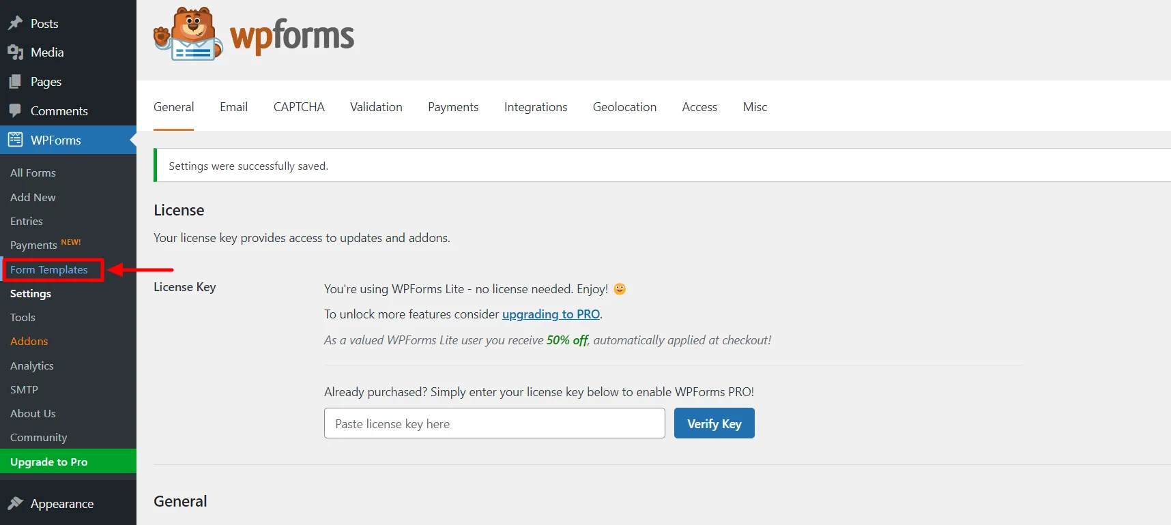Open the Tools submenu item

pyautogui.click(x=23, y=317)
